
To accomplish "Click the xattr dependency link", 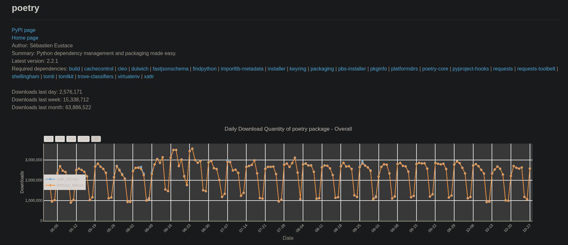I will (x=149, y=76).
